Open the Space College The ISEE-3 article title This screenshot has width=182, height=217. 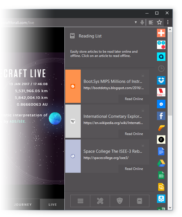click(113, 151)
